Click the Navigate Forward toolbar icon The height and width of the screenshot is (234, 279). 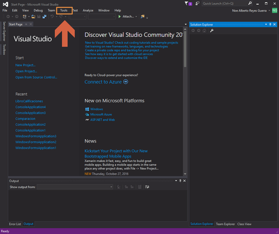click(17, 16)
